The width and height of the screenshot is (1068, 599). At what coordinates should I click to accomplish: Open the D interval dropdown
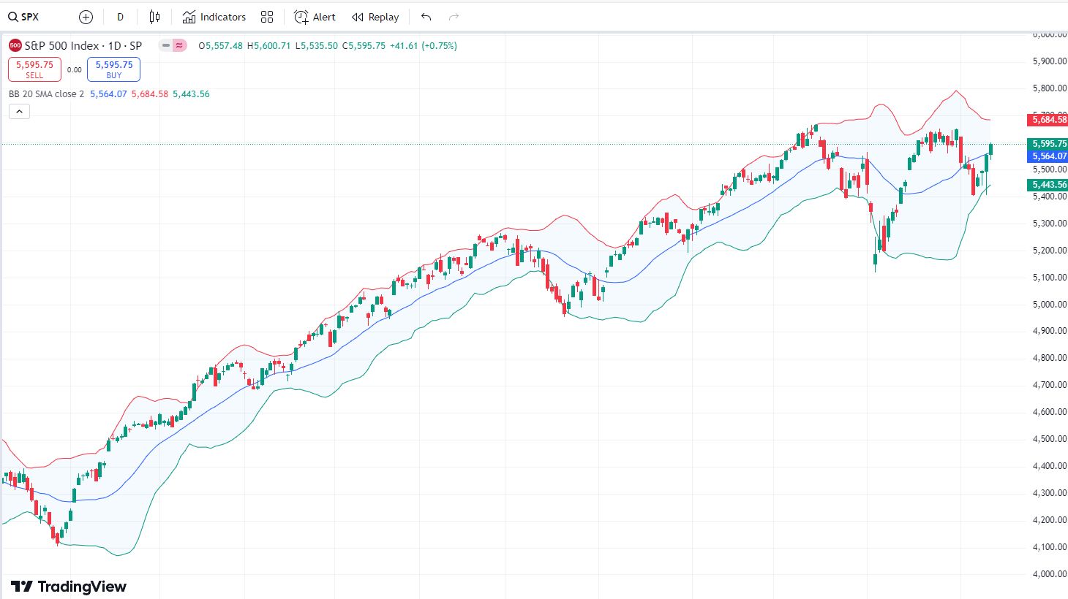(x=121, y=17)
